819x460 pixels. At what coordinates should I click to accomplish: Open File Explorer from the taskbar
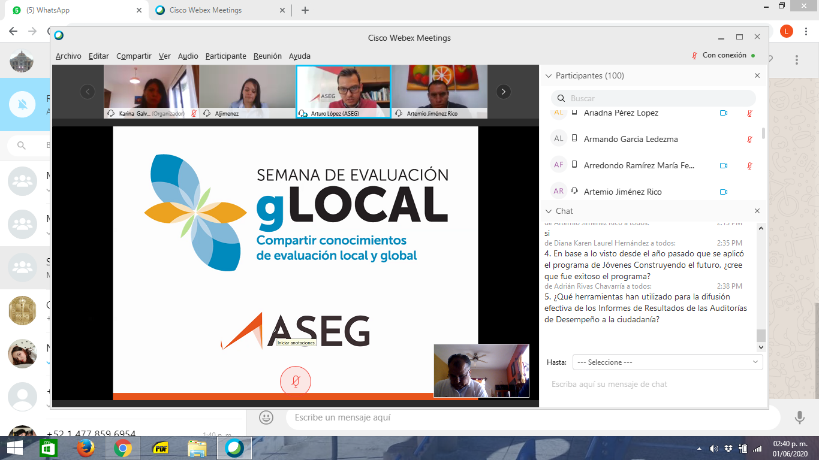click(197, 448)
